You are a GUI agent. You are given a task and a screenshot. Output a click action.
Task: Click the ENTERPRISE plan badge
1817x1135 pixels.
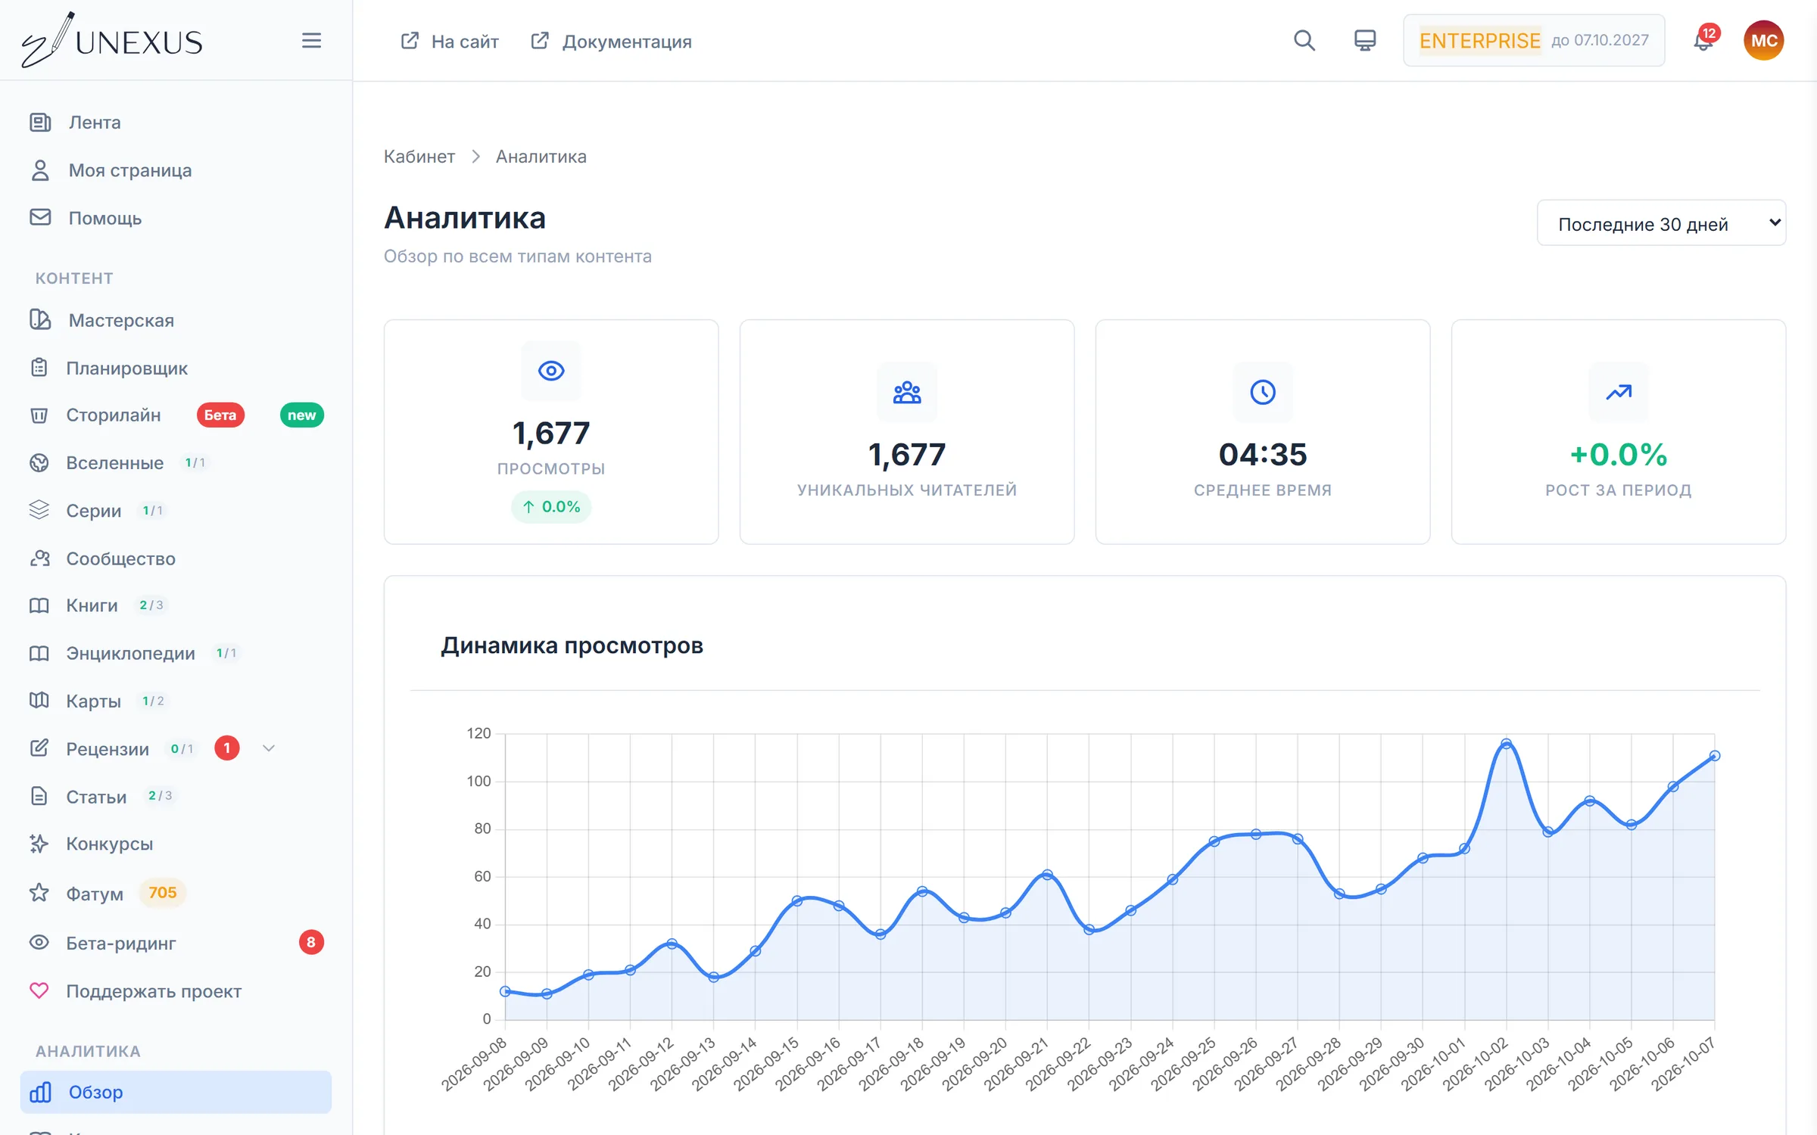coord(1479,41)
